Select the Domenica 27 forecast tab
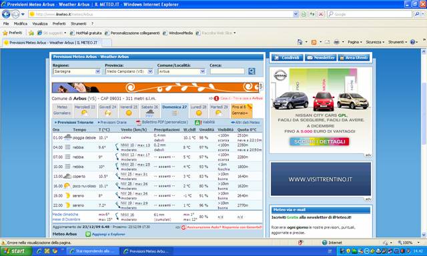Screen dimensions: 427x256 (x=174, y=111)
